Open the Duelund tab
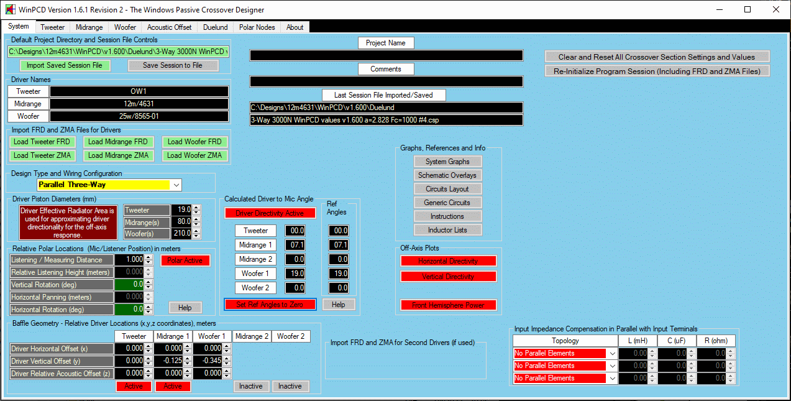 [216, 27]
